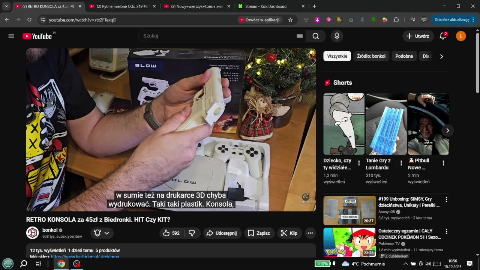Open Windows search from the taskbar
This screenshot has height=270, width=480.
[x=23, y=264]
